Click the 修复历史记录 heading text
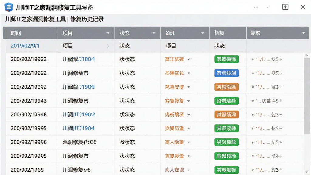 click(87, 19)
